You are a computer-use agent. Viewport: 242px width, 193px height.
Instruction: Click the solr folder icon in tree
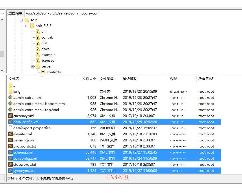tap(27, 20)
